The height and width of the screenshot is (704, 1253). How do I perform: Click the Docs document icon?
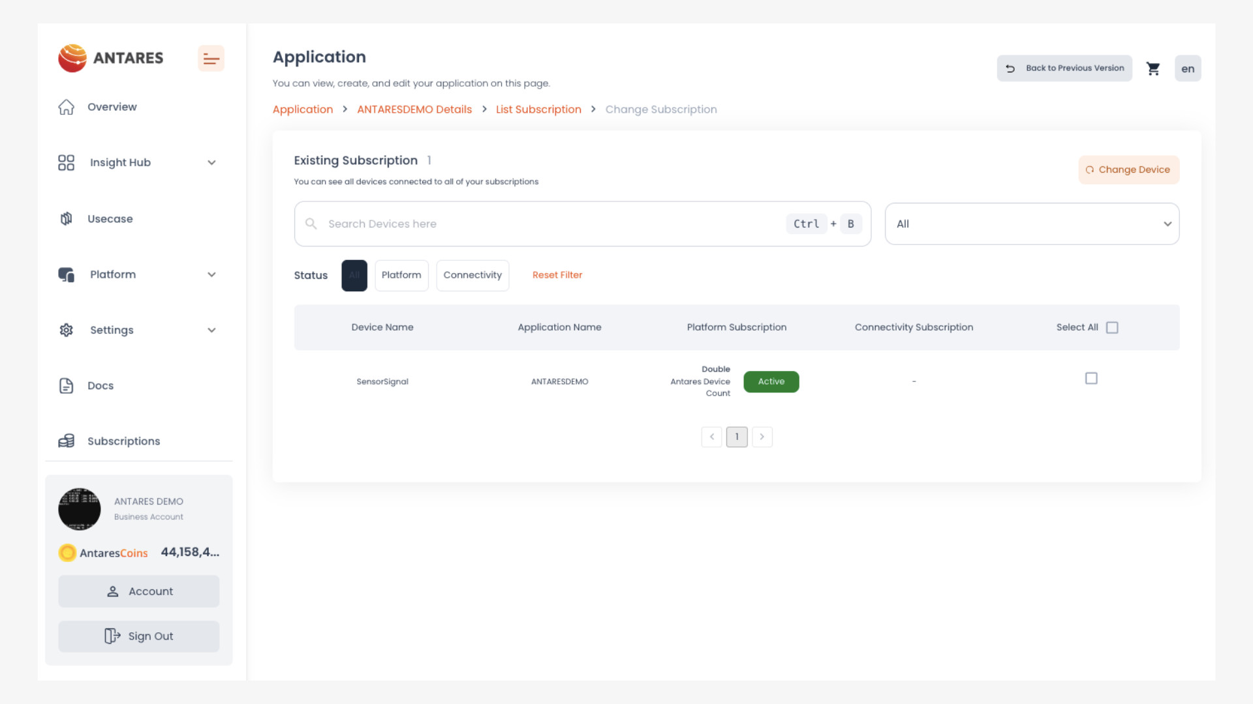[x=66, y=386]
